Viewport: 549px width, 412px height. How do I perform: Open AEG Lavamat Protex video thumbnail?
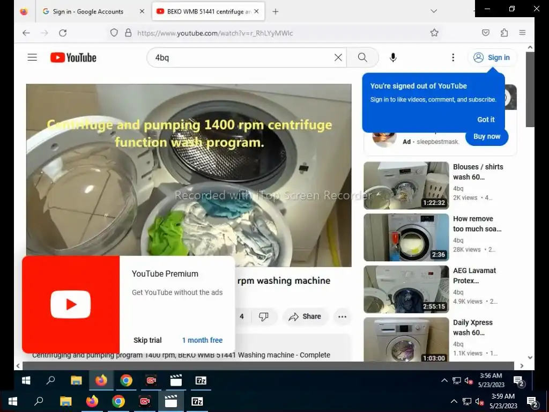pyautogui.click(x=406, y=289)
